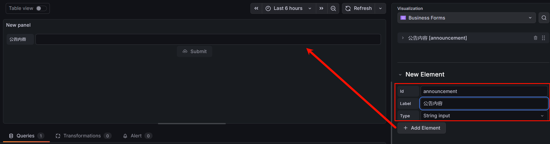Click the Label input field

click(x=484, y=103)
